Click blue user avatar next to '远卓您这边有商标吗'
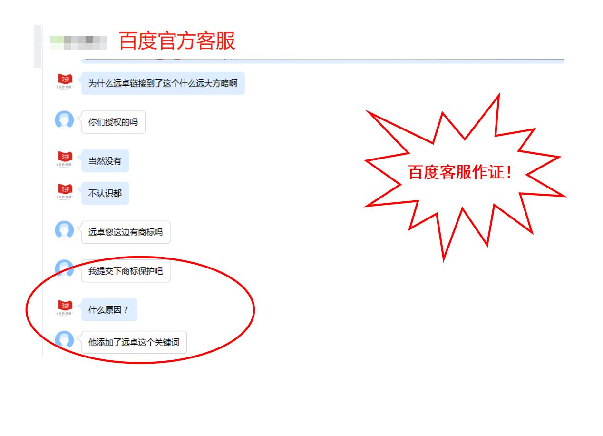This screenshot has width=603, height=436. [64, 230]
